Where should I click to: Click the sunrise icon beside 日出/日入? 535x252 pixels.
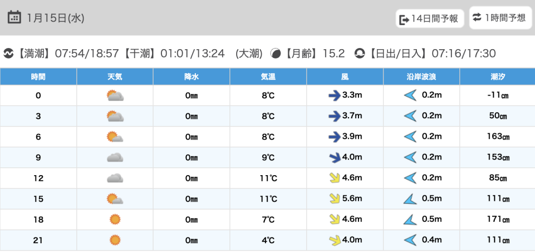point(360,54)
